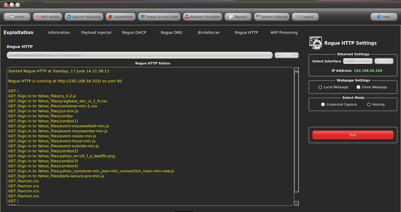Select the Clone Webpage option
Viewport: 401px width, 212px height.
pyautogui.click(x=358, y=87)
